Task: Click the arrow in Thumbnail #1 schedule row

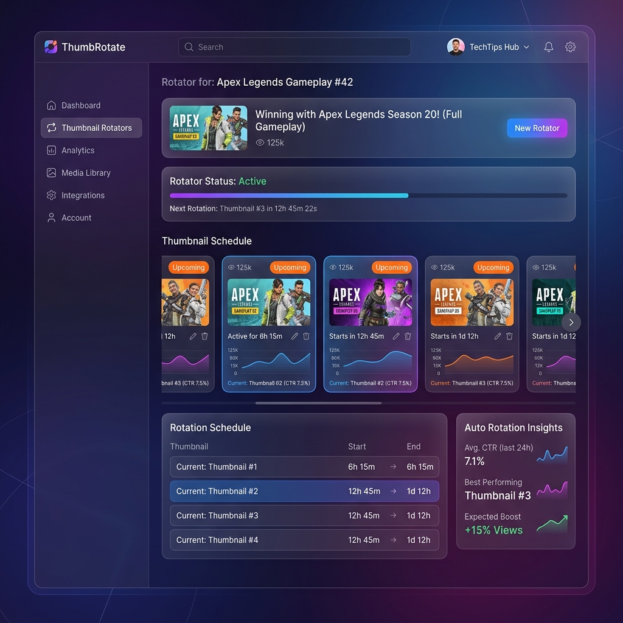Action: point(393,467)
